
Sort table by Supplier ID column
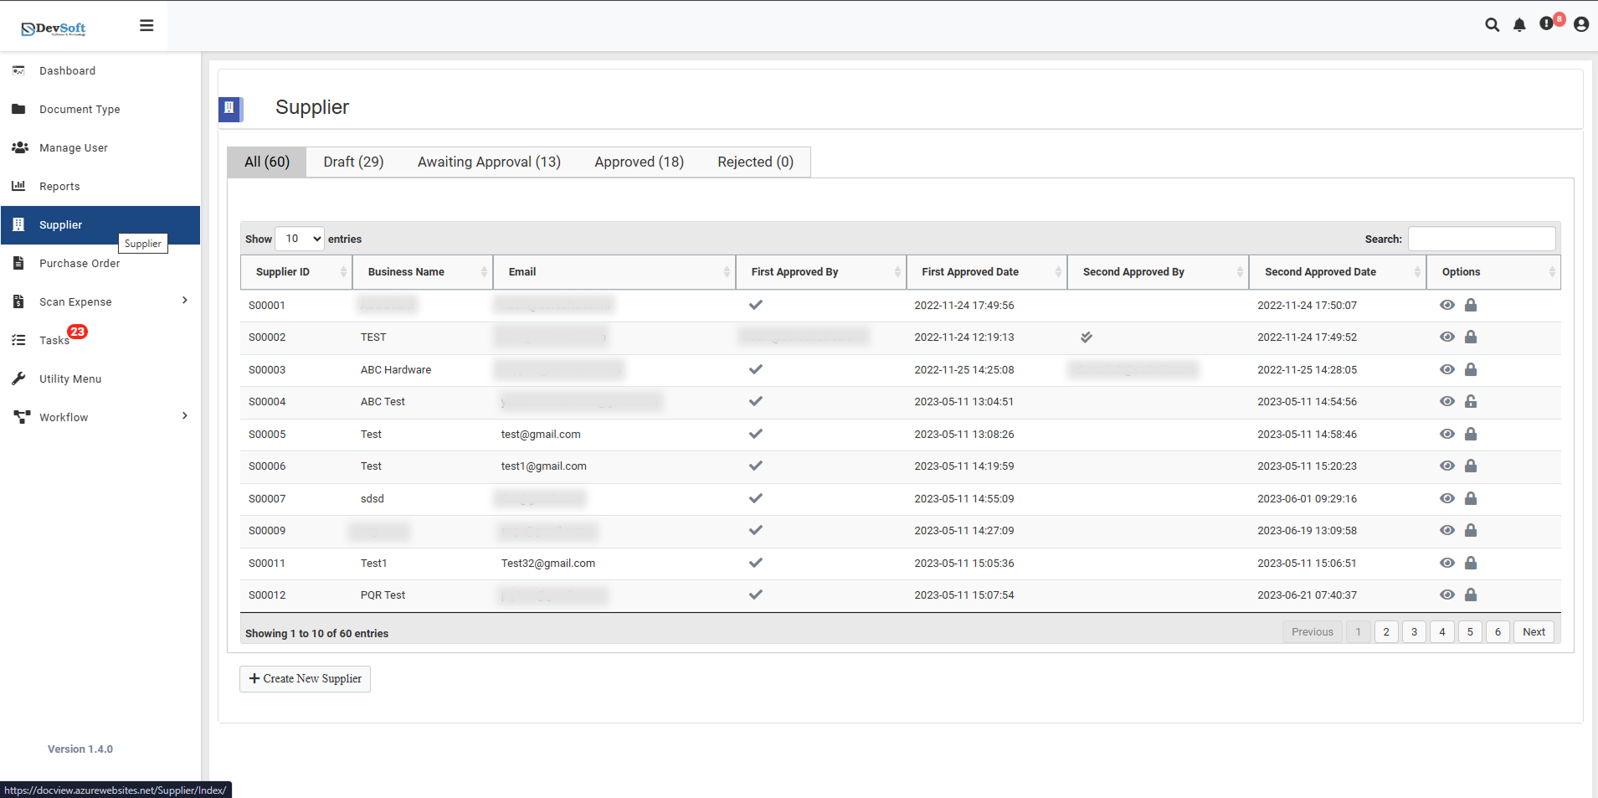point(296,272)
